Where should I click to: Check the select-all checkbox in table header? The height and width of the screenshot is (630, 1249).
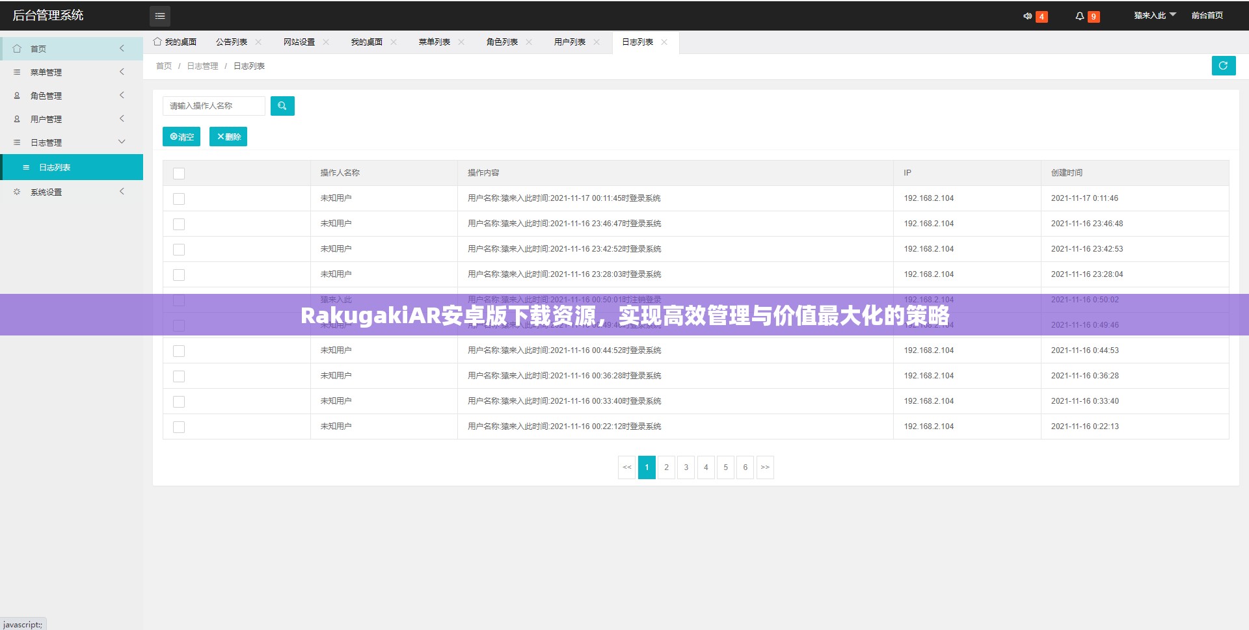pos(178,173)
